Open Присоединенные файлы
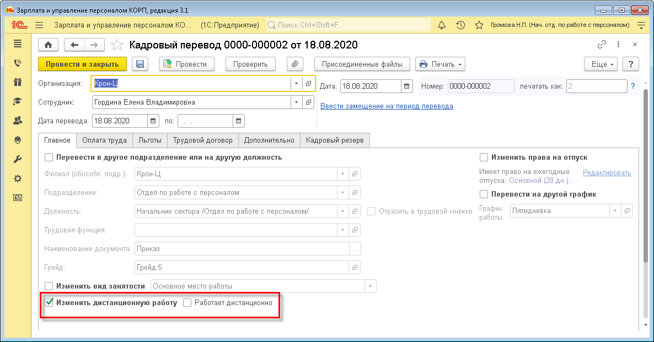 tap(362, 64)
